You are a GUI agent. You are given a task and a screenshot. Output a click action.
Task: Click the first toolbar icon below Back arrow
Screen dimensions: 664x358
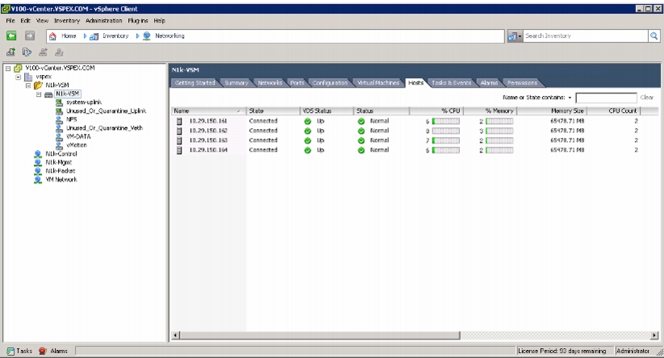(10, 52)
